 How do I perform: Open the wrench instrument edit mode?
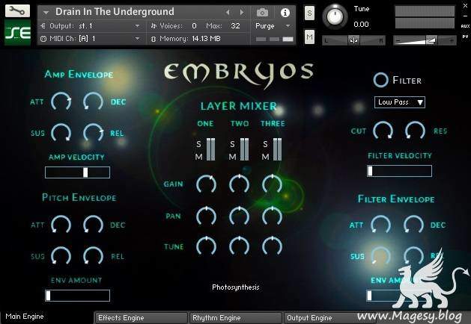(x=17, y=10)
